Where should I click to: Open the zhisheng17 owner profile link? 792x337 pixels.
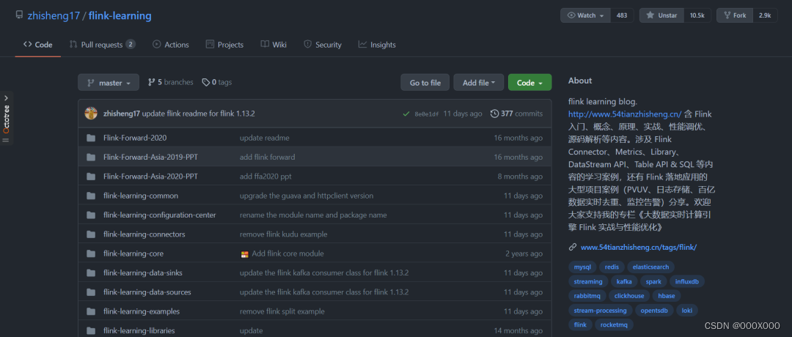[x=54, y=15]
